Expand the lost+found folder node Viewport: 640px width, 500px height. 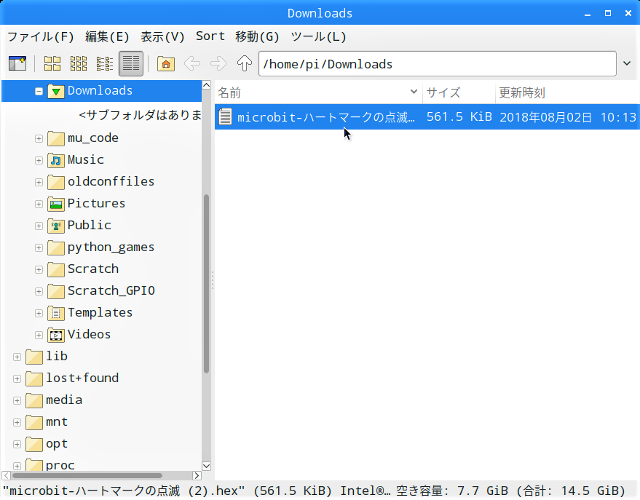click(x=17, y=379)
